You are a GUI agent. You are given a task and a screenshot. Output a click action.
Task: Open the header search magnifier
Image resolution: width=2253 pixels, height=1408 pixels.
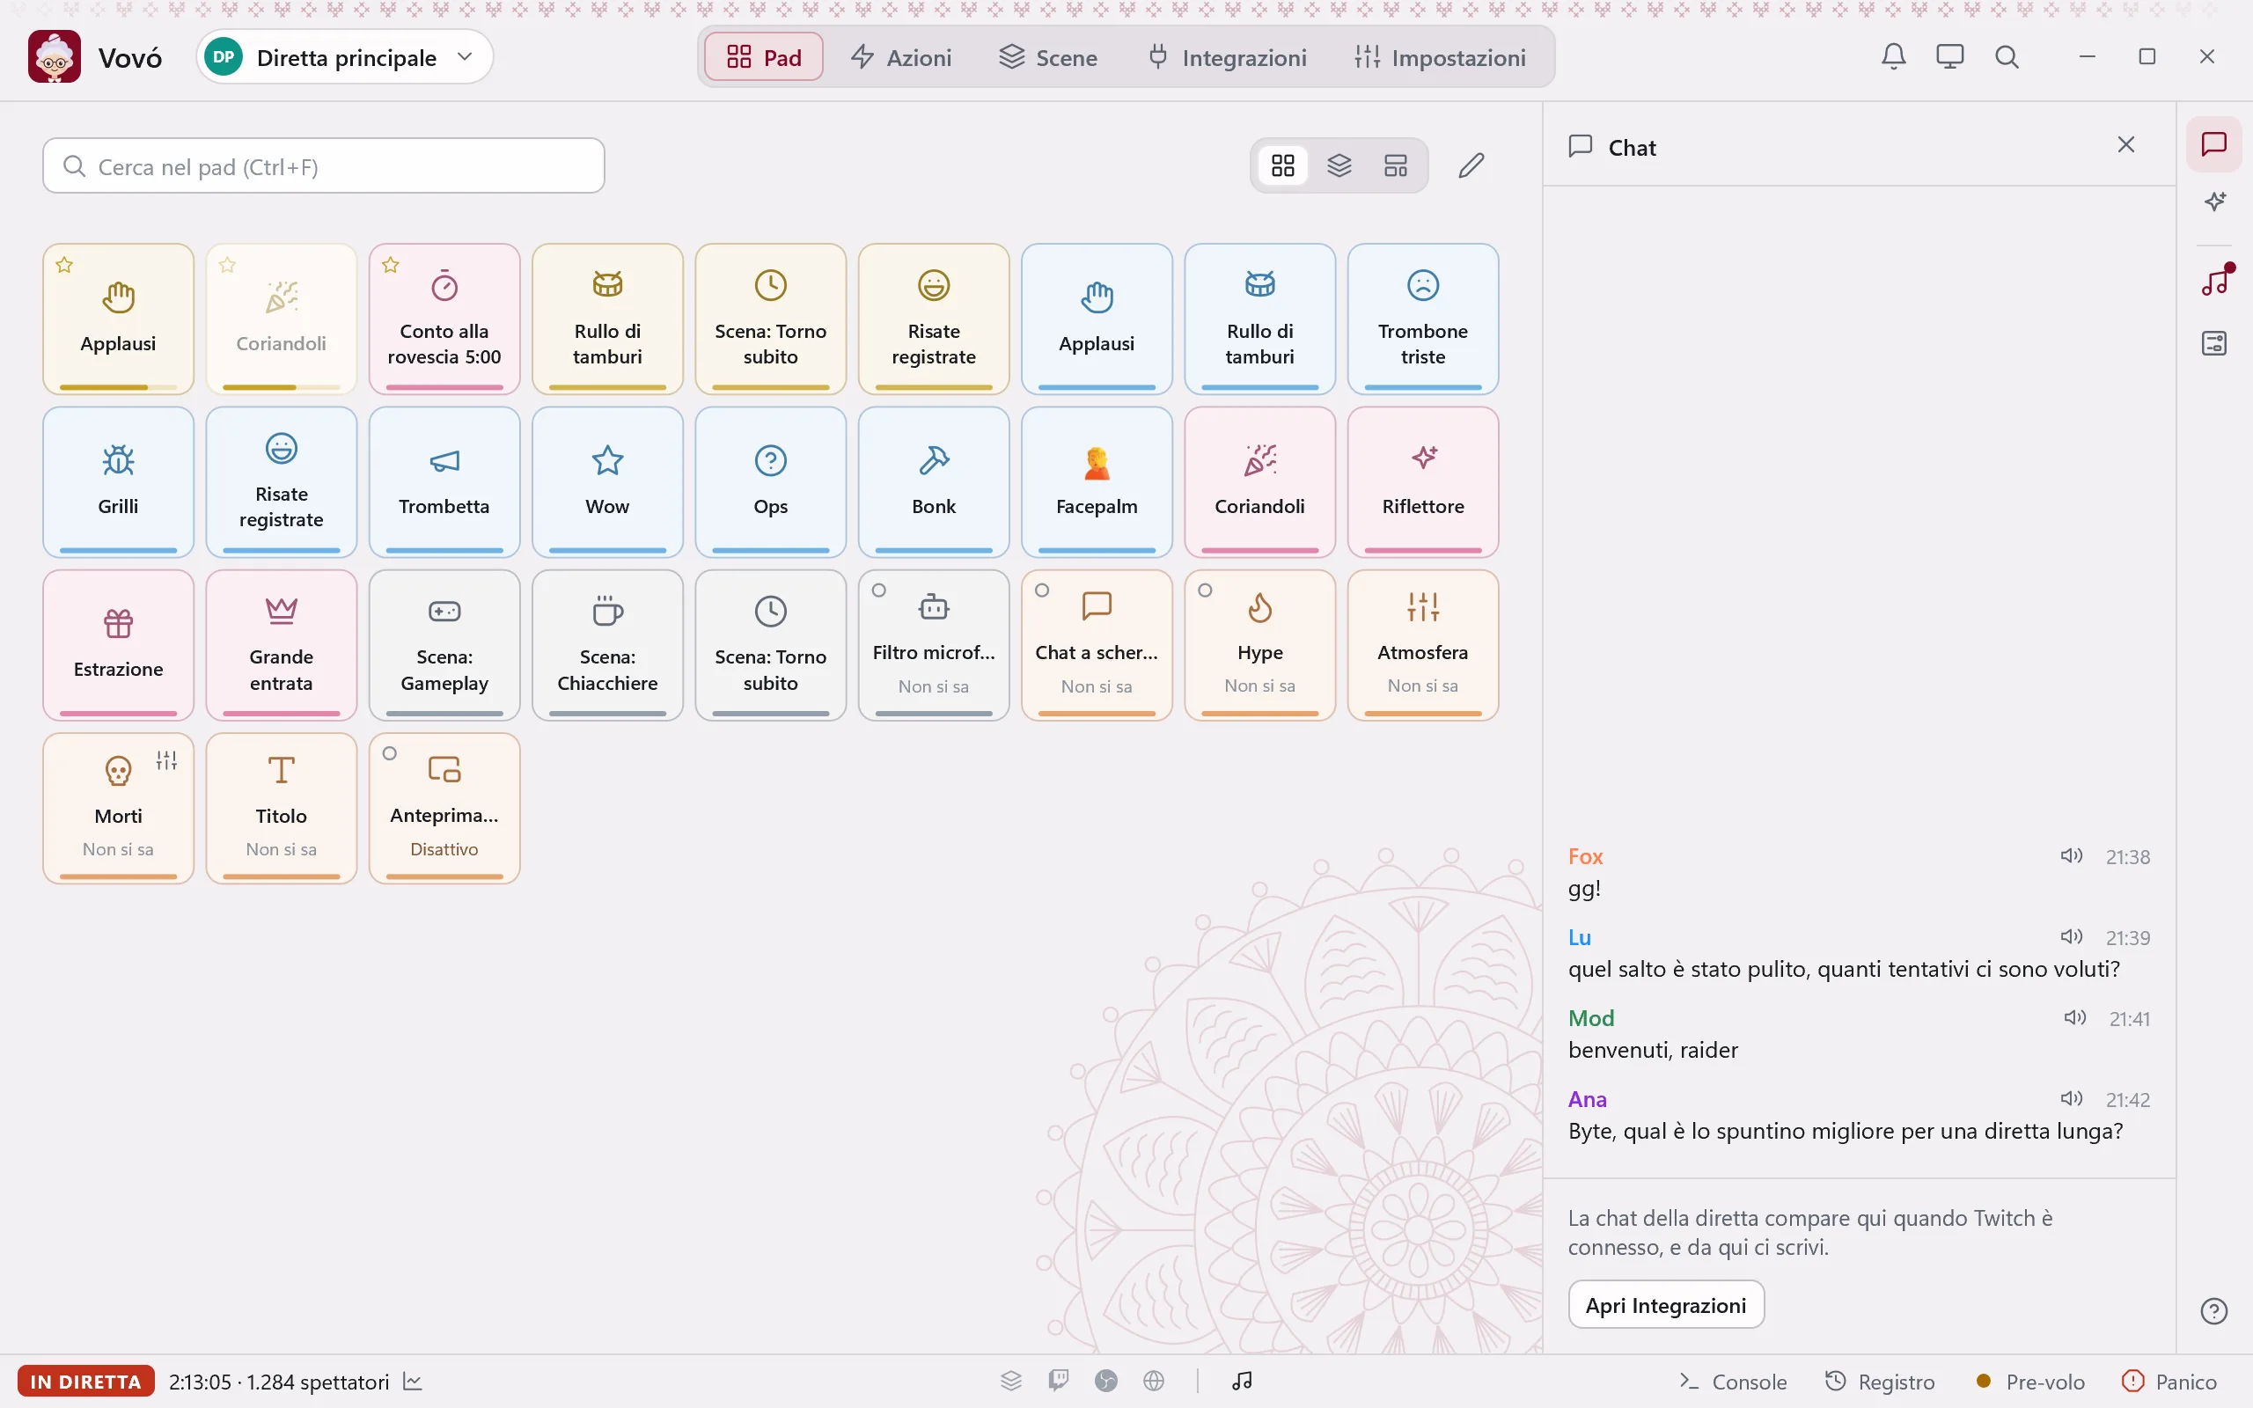tap(2007, 57)
